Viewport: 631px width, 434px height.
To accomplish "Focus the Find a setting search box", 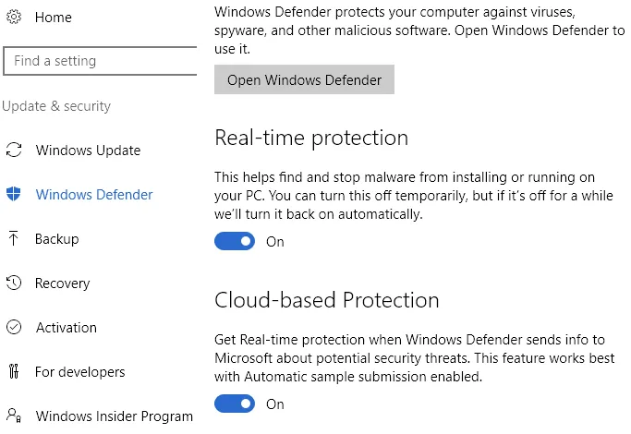I will tap(100, 61).
